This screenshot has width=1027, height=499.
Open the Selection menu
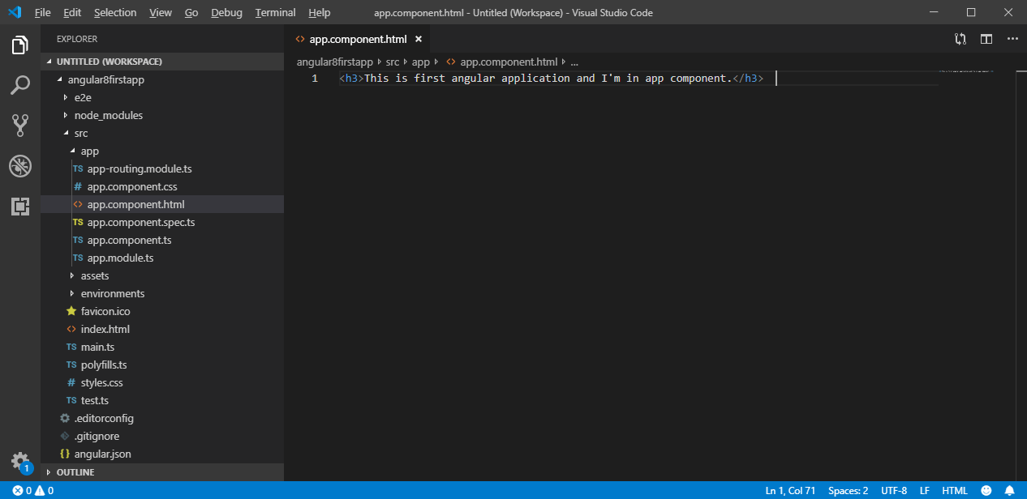tap(115, 12)
